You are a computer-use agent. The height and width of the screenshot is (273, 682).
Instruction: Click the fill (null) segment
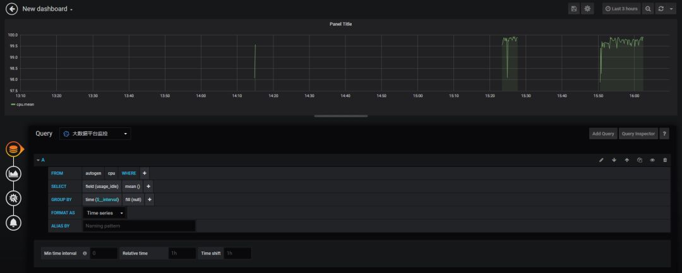(x=133, y=200)
